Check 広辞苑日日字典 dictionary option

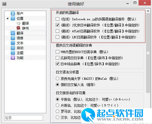coord(58,58)
